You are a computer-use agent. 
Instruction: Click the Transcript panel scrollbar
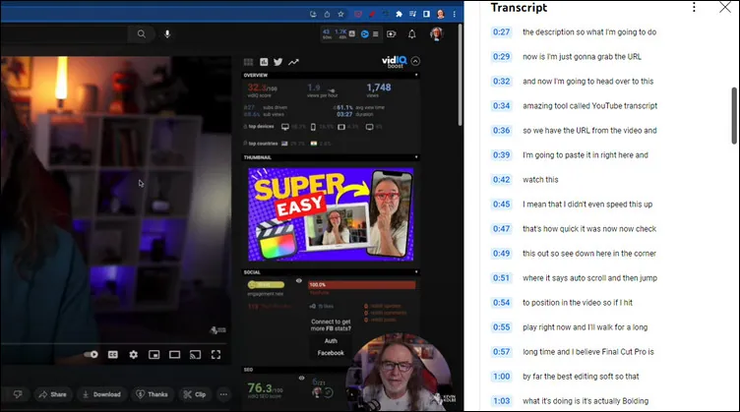click(x=734, y=115)
